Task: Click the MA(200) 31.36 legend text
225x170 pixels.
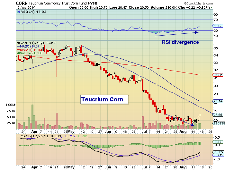Action: [x=30, y=50]
